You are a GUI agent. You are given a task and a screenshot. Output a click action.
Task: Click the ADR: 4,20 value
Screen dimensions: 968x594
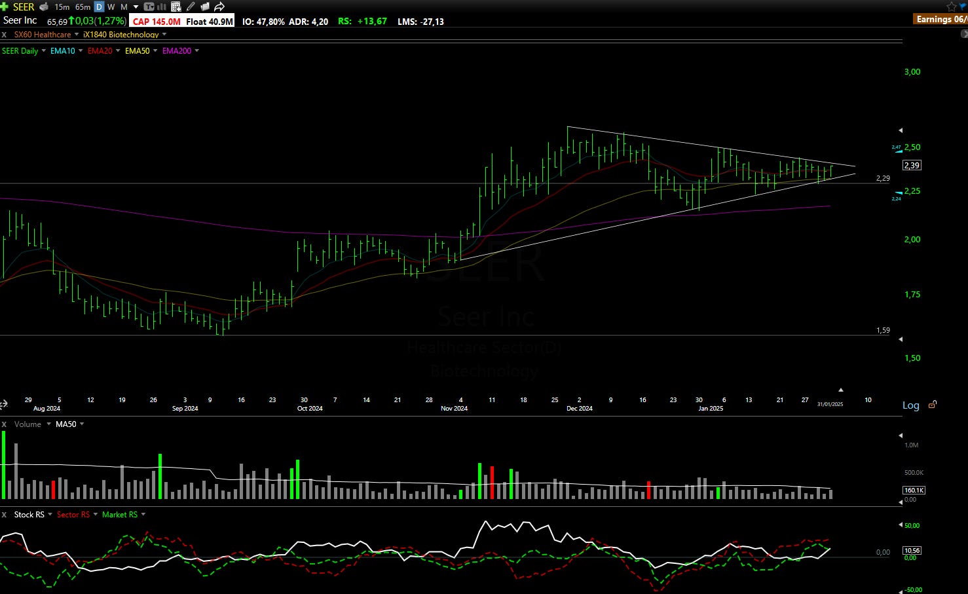308,22
